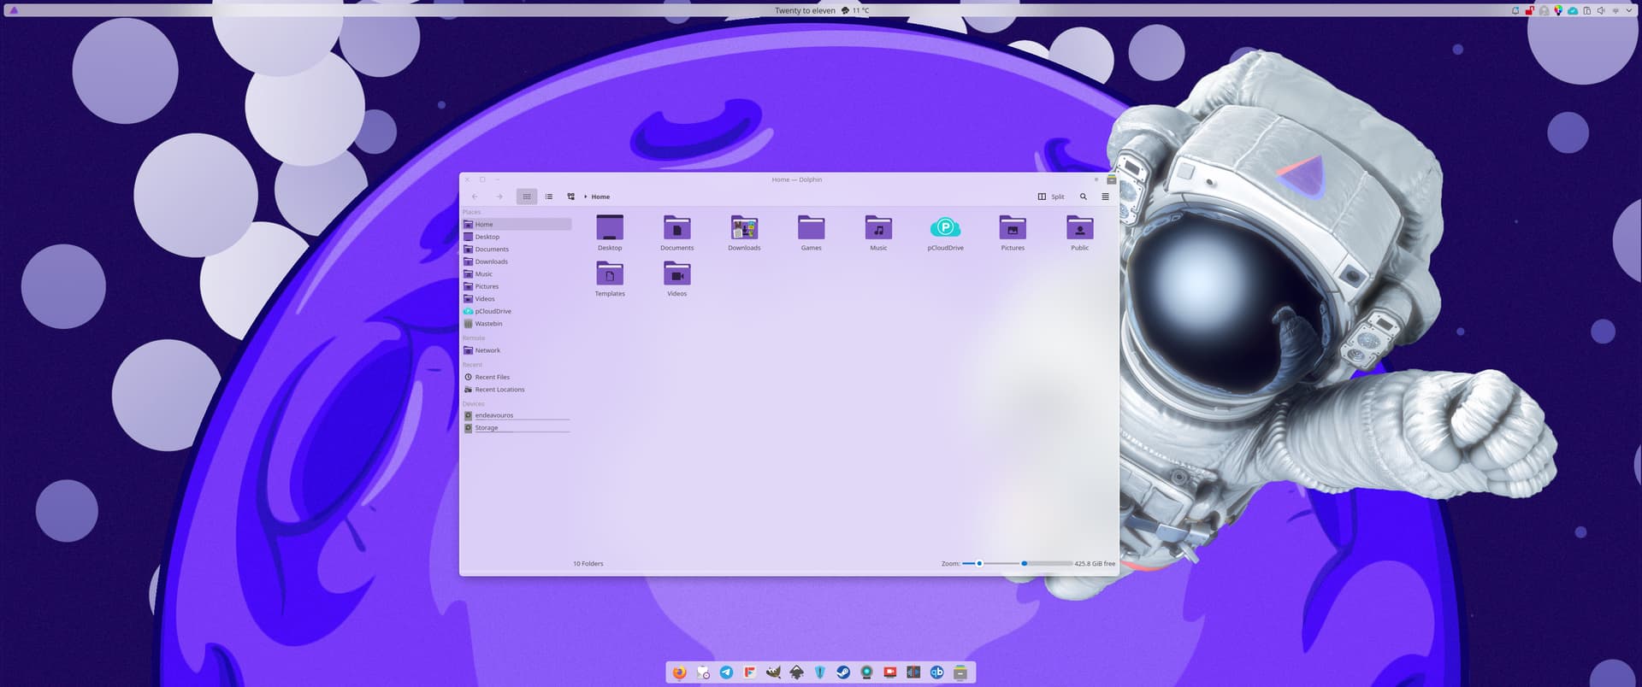Launch Telegram from the dock

(x=726, y=672)
